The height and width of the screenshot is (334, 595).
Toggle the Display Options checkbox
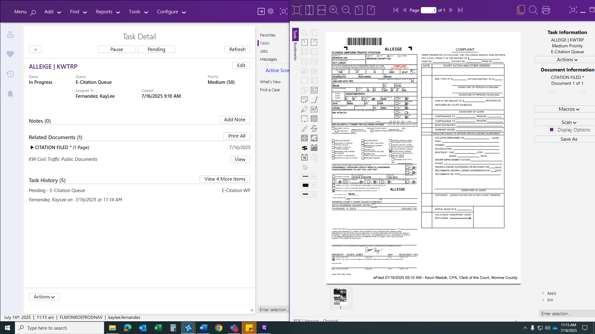(552, 130)
